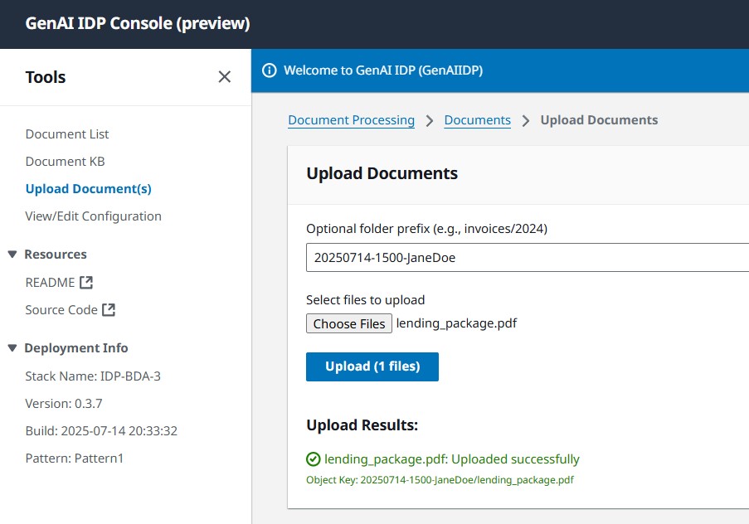Click the Source Code external link icon
Screen dimensions: 749x524
click(109, 309)
